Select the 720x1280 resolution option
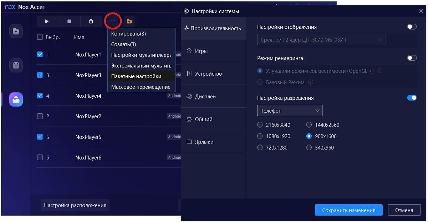This screenshot has width=428, height=222. tap(260, 148)
